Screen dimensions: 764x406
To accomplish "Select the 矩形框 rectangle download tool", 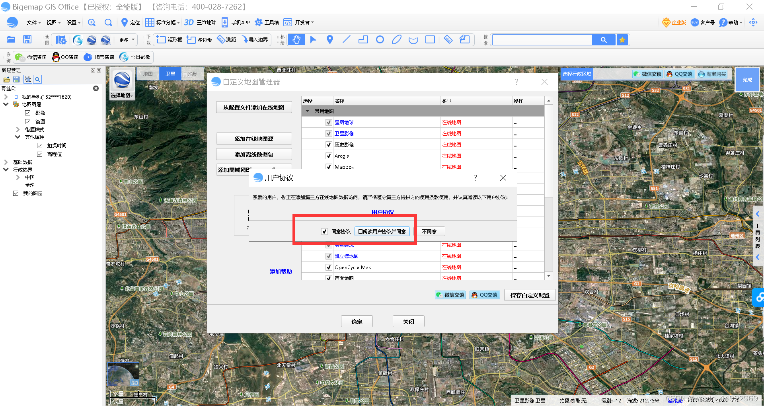I will click(x=169, y=39).
